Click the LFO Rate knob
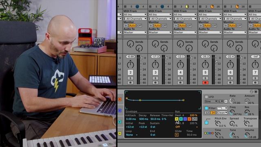The height and width of the screenshot is (147, 261). tap(232, 100)
